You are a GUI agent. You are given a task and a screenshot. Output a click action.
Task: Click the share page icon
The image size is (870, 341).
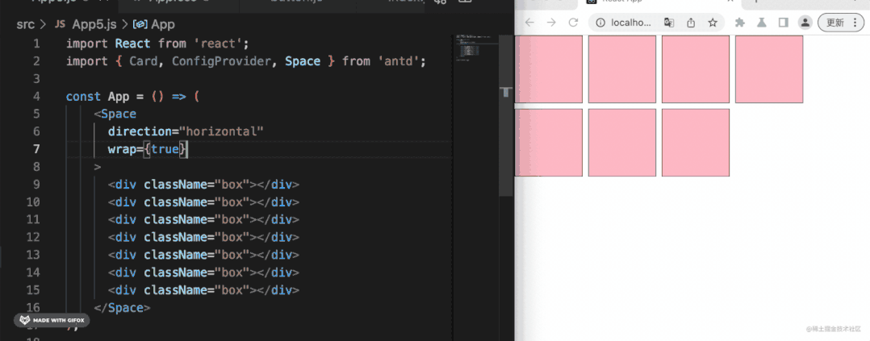click(691, 23)
